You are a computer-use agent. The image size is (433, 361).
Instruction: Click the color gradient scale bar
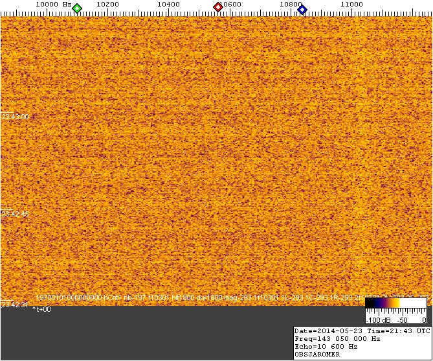(395, 303)
